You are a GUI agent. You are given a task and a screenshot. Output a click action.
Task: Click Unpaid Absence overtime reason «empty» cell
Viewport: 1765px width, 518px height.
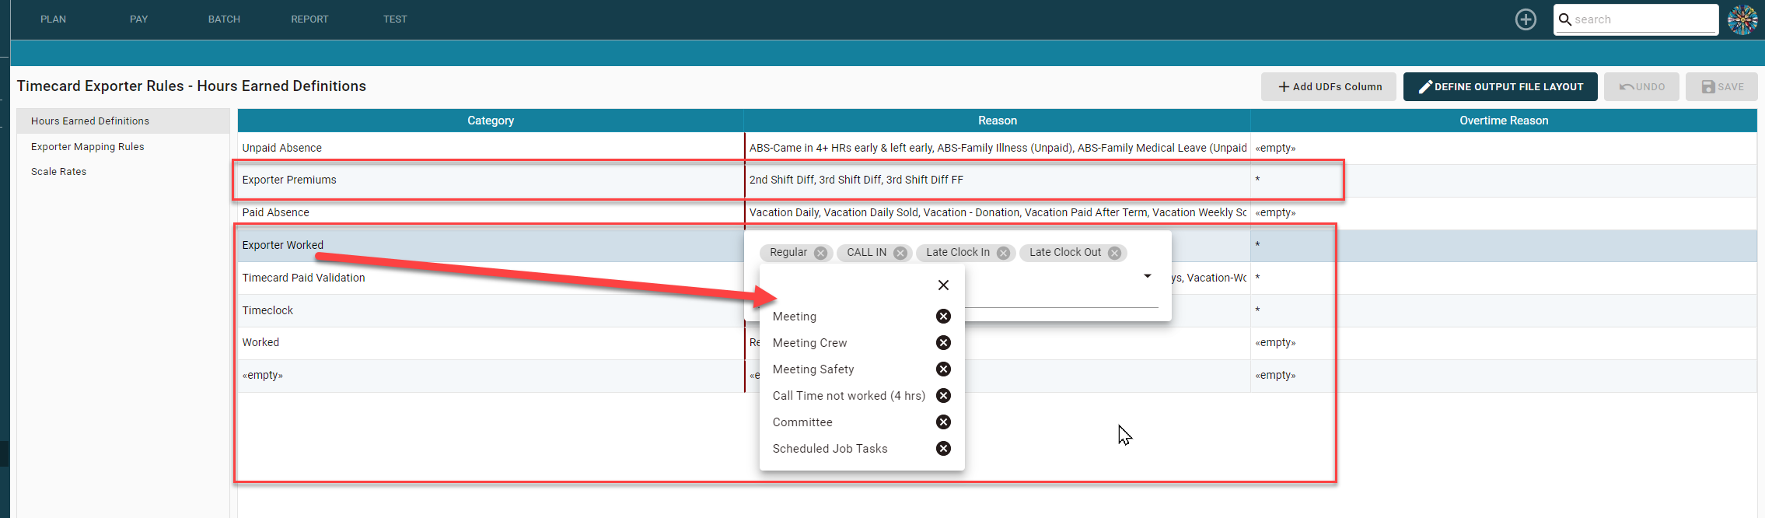[x=1504, y=148]
